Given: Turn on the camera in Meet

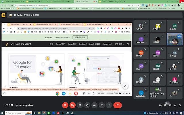Looking at the screenshot, I should [72, 105].
